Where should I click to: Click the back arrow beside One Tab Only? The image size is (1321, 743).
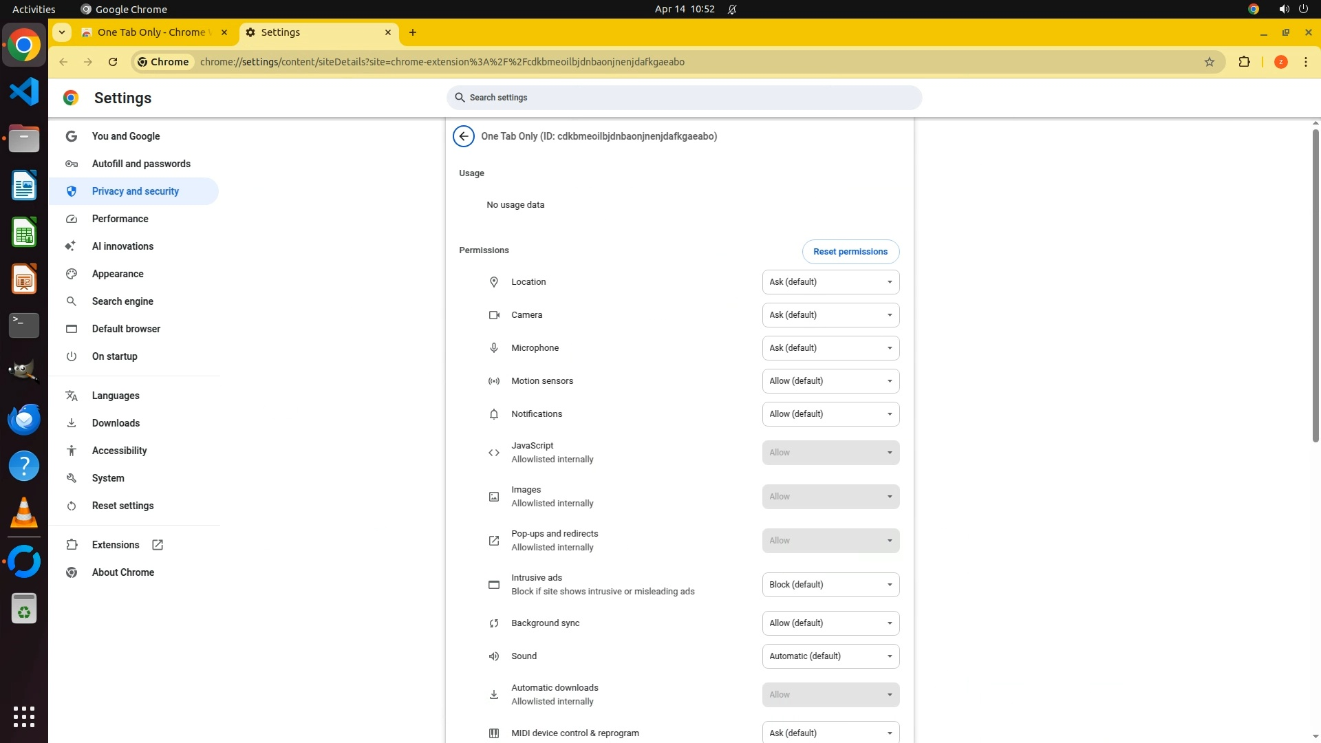[x=464, y=136]
